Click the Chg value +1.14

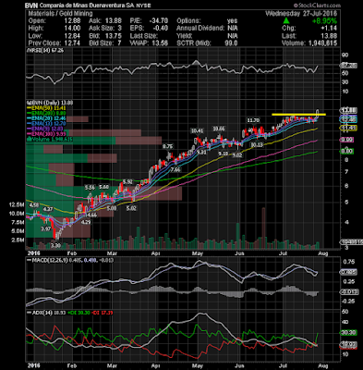click(x=329, y=28)
